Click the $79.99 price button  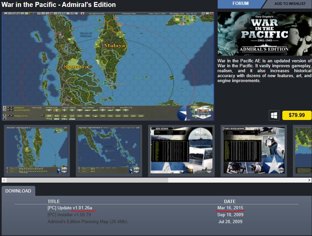297,115
